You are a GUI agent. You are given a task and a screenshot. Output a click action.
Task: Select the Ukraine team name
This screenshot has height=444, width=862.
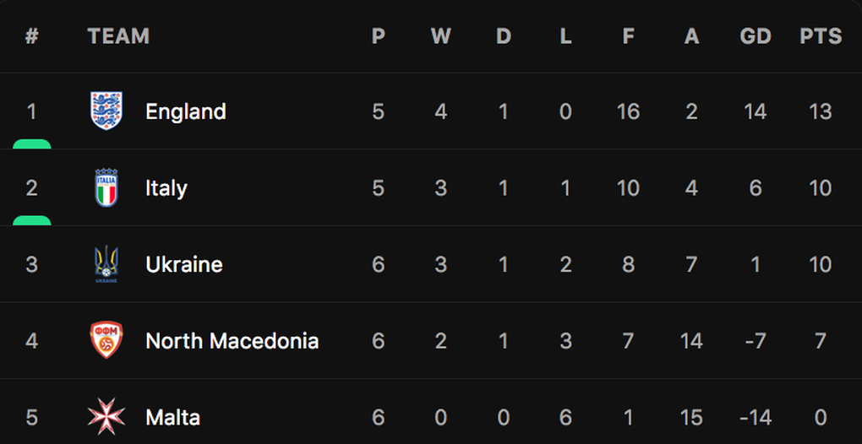tap(184, 265)
